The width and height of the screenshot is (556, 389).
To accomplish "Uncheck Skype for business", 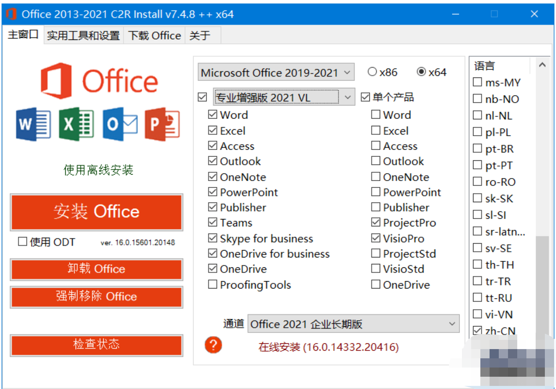I will [212, 238].
